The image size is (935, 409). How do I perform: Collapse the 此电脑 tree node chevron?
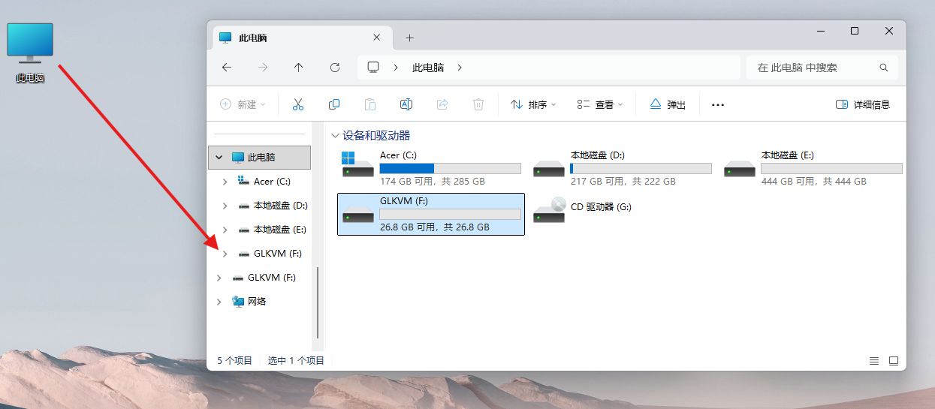click(219, 158)
